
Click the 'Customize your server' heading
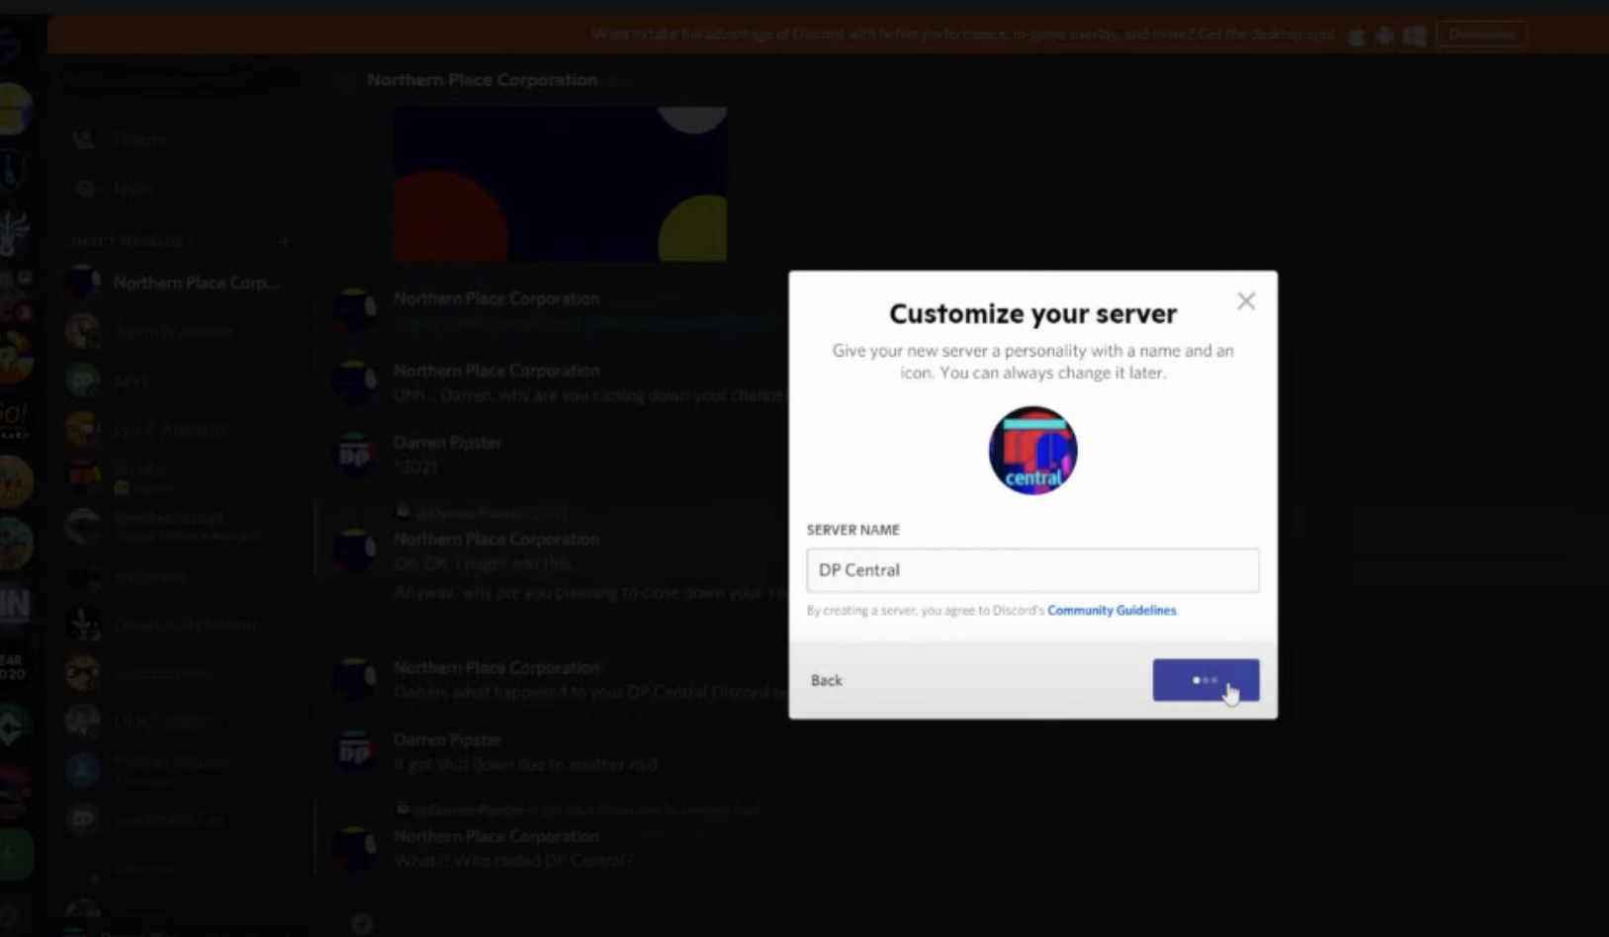pos(1032,313)
